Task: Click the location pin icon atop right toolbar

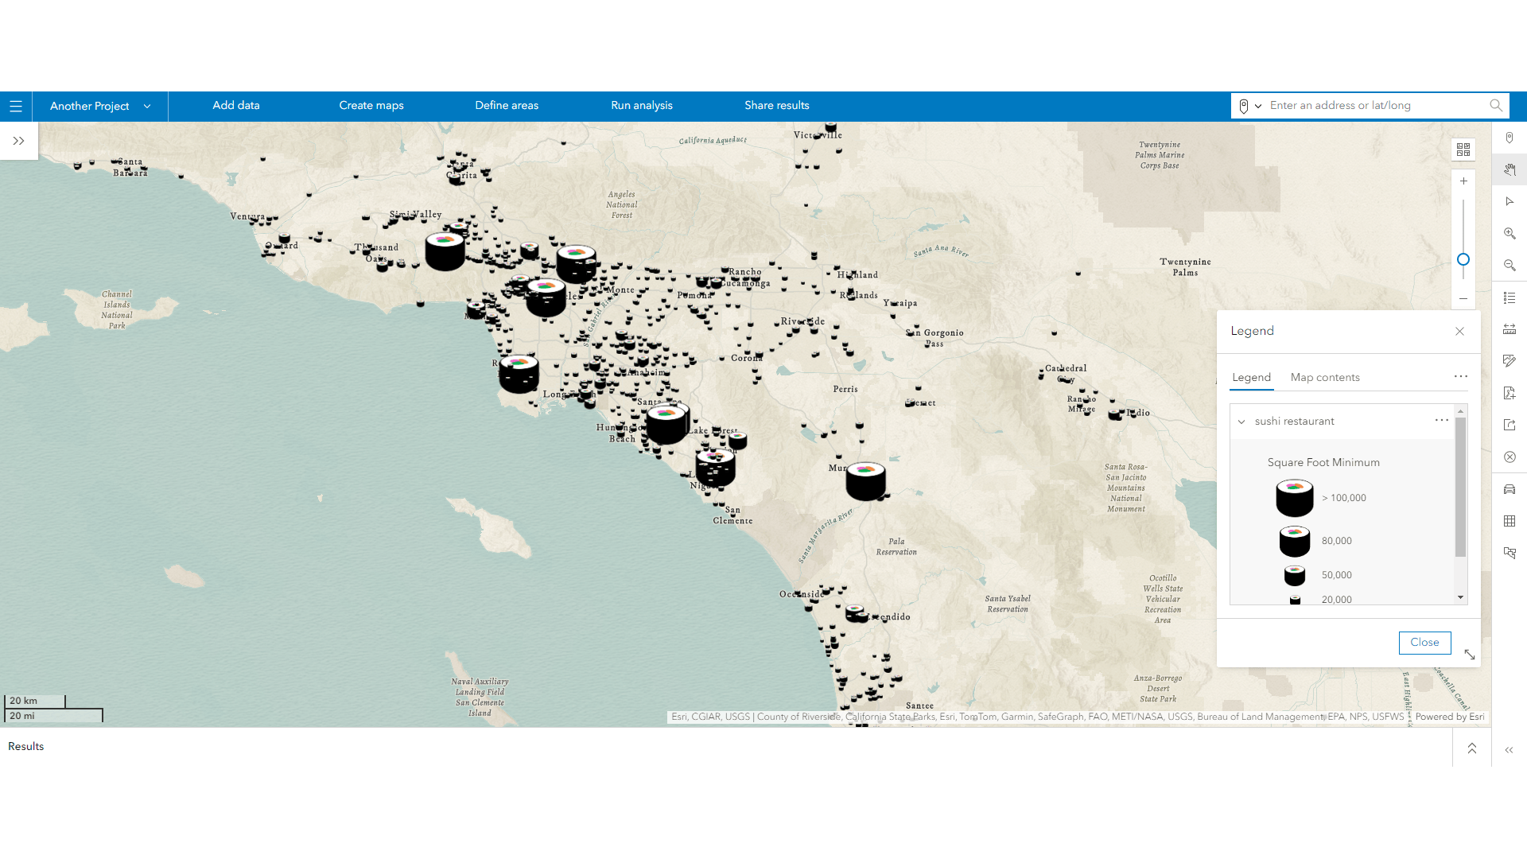Action: point(1510,138)
